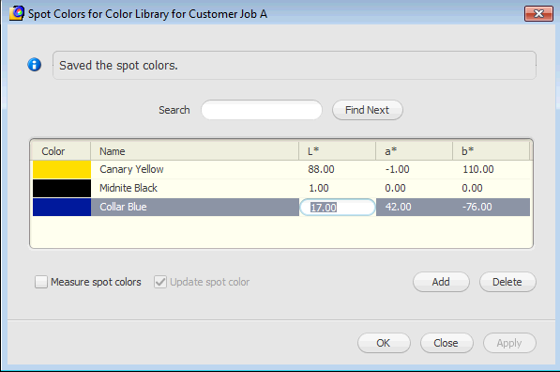Viewport: 560px width, 372px height.
Task: Click the blue information icon
Action: pyautogui.click(x=35, y=65)
